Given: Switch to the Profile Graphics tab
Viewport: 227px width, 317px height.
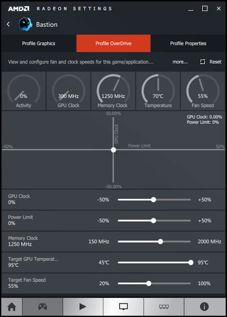Looking at the screenshot, I should (39, 43).
